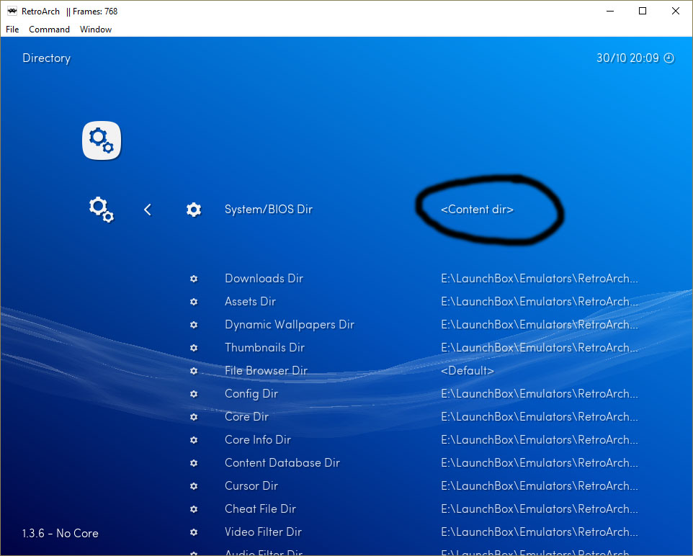Click the gear icon beside System/BIOS Dir
Image resolution: width=693 pixels, height=556 pixels.
pyautogui.click(x=194, y=210)
